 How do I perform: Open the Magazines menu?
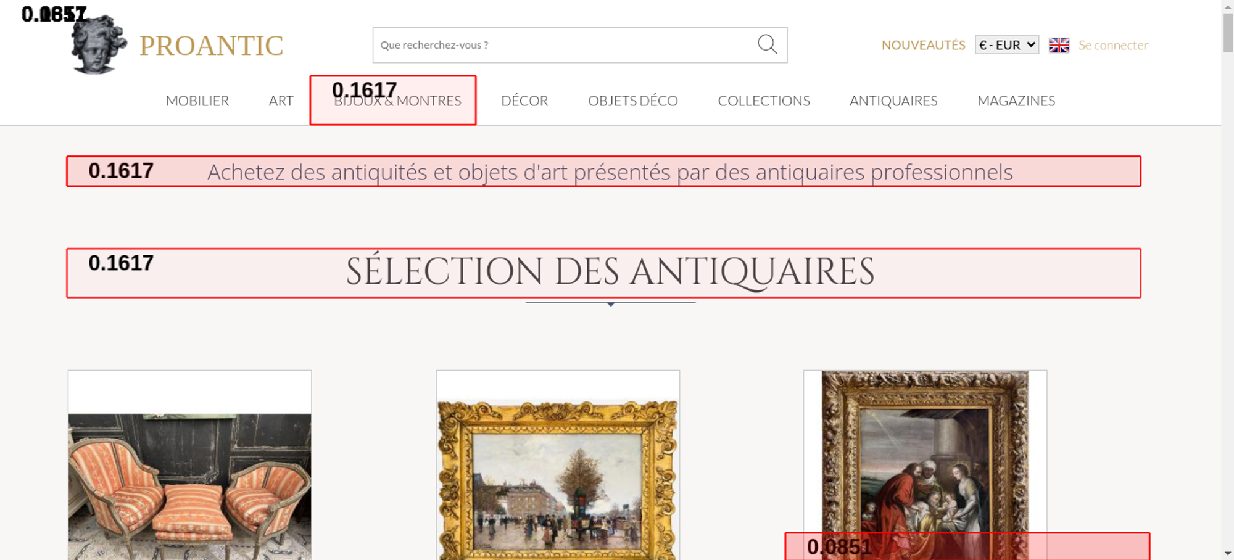pos(1016,101)
